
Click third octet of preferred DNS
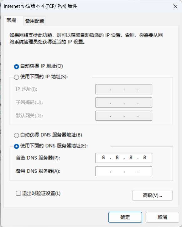[131, 158]
